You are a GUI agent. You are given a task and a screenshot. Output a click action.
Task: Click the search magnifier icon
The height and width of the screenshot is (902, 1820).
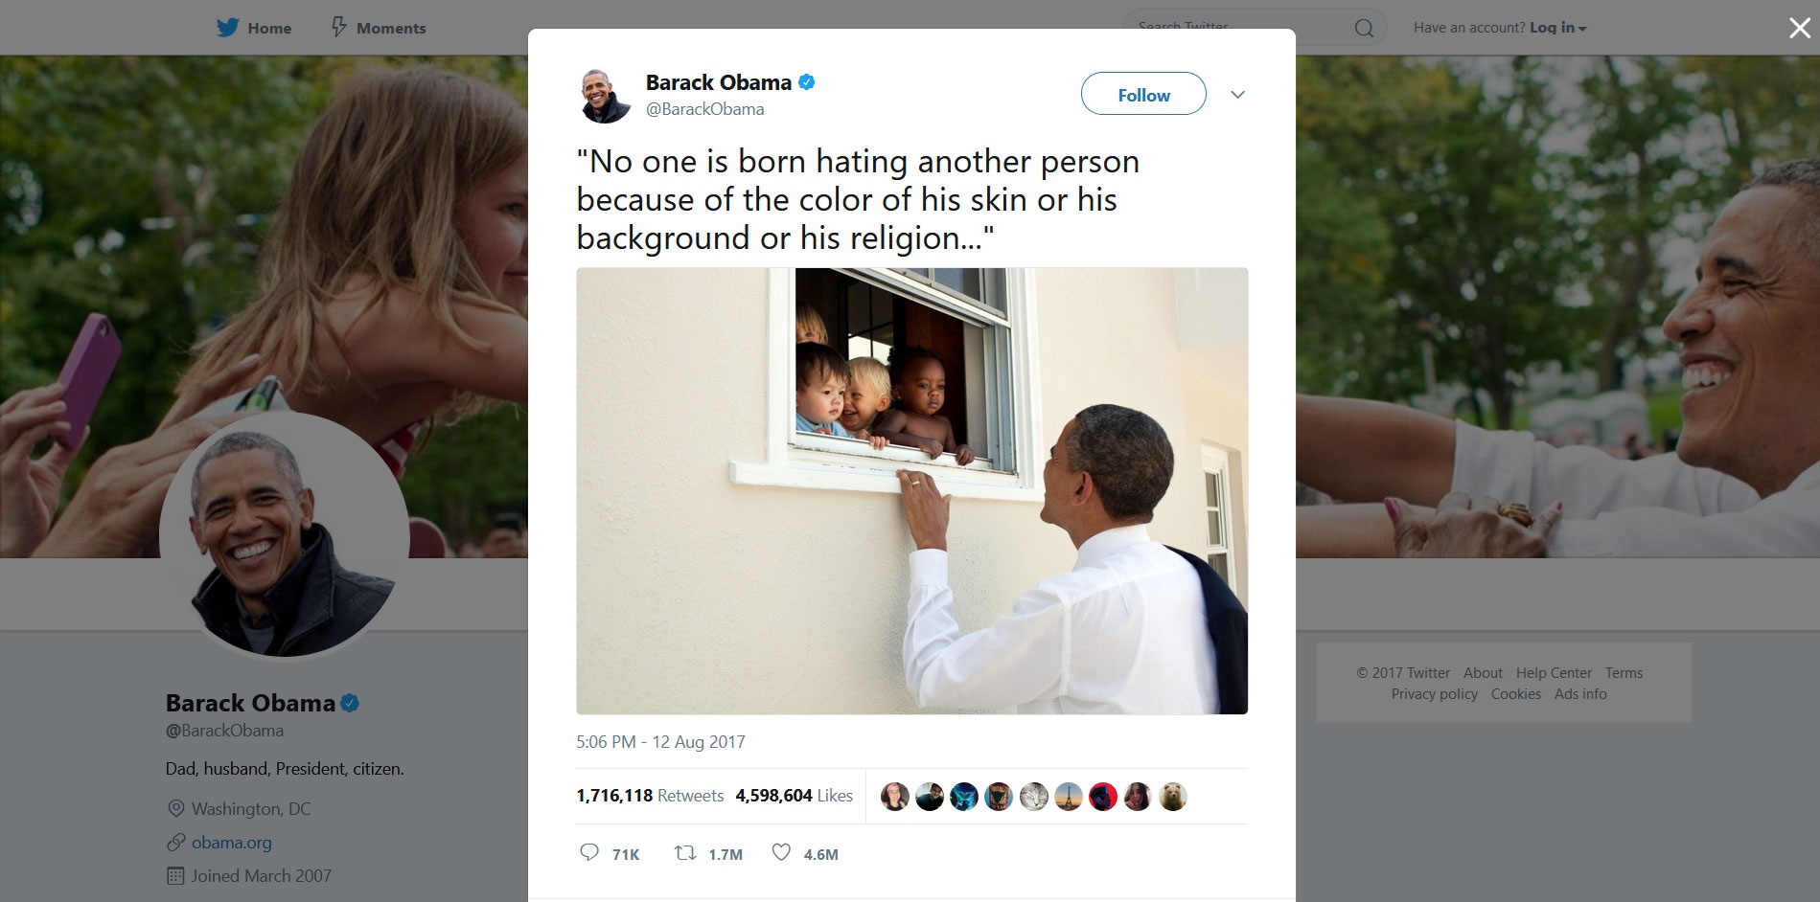point(1364,28)
